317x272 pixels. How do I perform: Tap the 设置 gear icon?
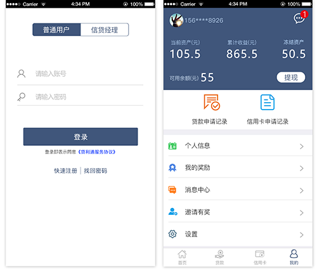(172, 234)
